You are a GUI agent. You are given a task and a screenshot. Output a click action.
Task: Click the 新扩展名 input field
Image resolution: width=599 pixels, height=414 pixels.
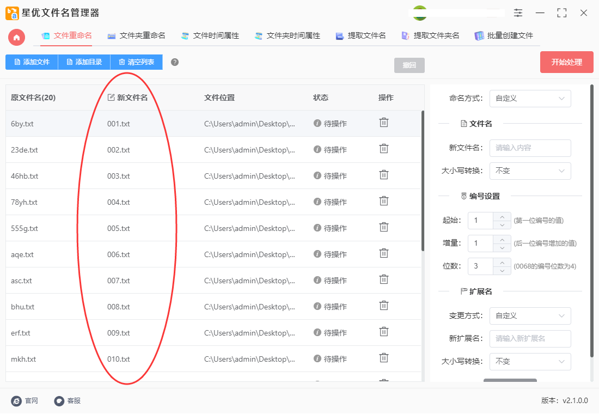530,339
